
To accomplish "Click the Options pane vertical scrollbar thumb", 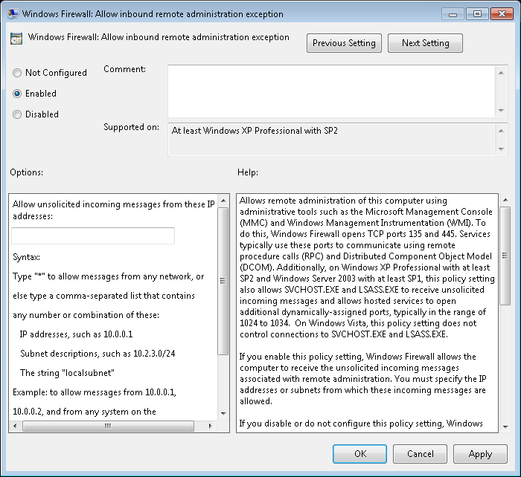I will click(x=223, y=281).
